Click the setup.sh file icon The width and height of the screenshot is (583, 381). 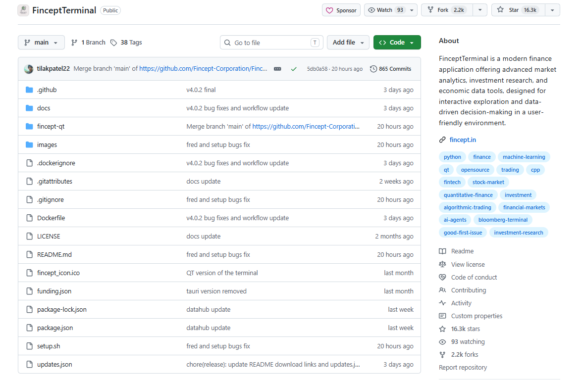point(29,346)
